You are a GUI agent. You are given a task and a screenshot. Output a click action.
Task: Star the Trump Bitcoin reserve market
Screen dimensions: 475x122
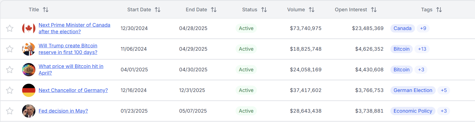[10, 49]
